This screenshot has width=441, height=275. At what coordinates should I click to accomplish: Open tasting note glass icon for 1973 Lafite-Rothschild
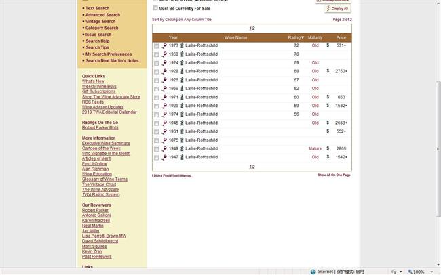coord(164,46)
